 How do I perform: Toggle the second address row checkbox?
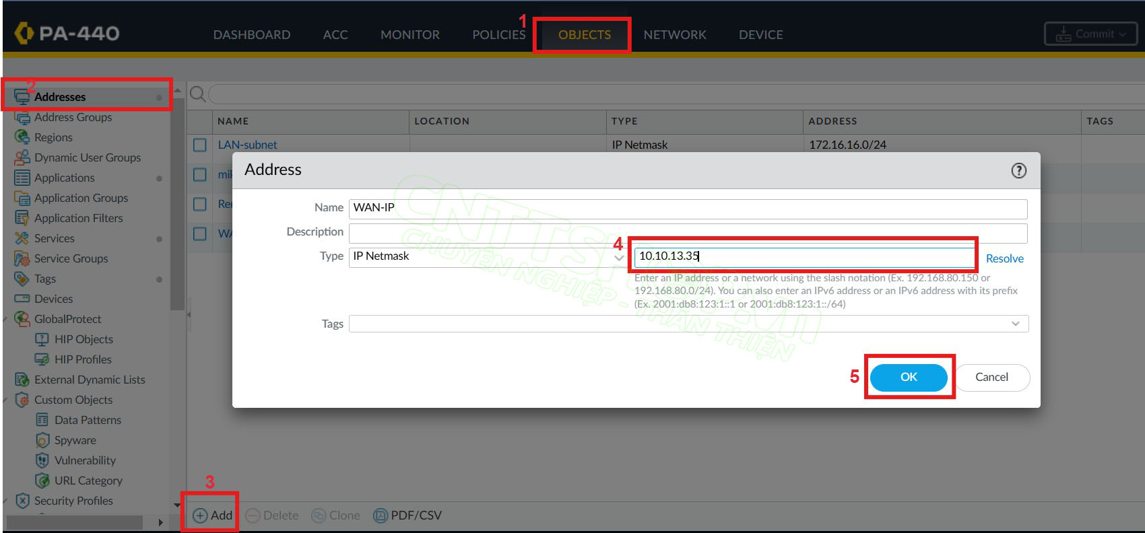pos(200,174)
